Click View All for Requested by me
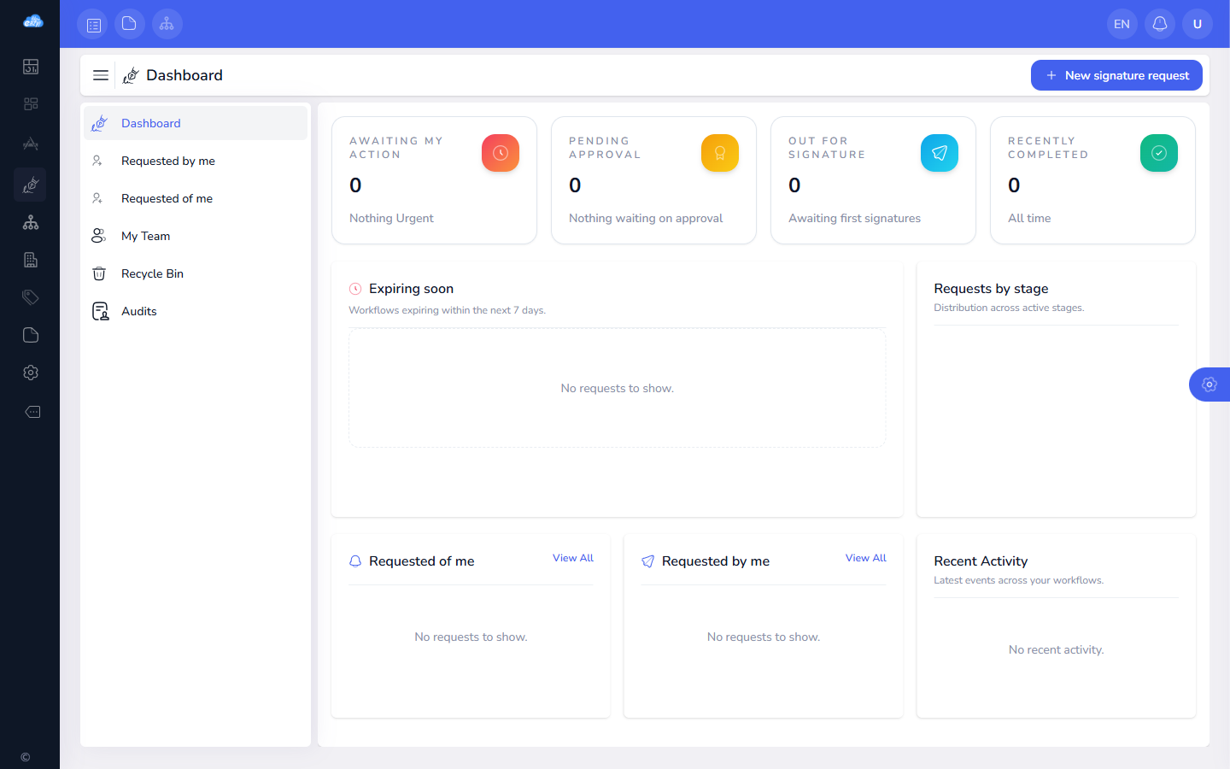 (x=866, y=558)
